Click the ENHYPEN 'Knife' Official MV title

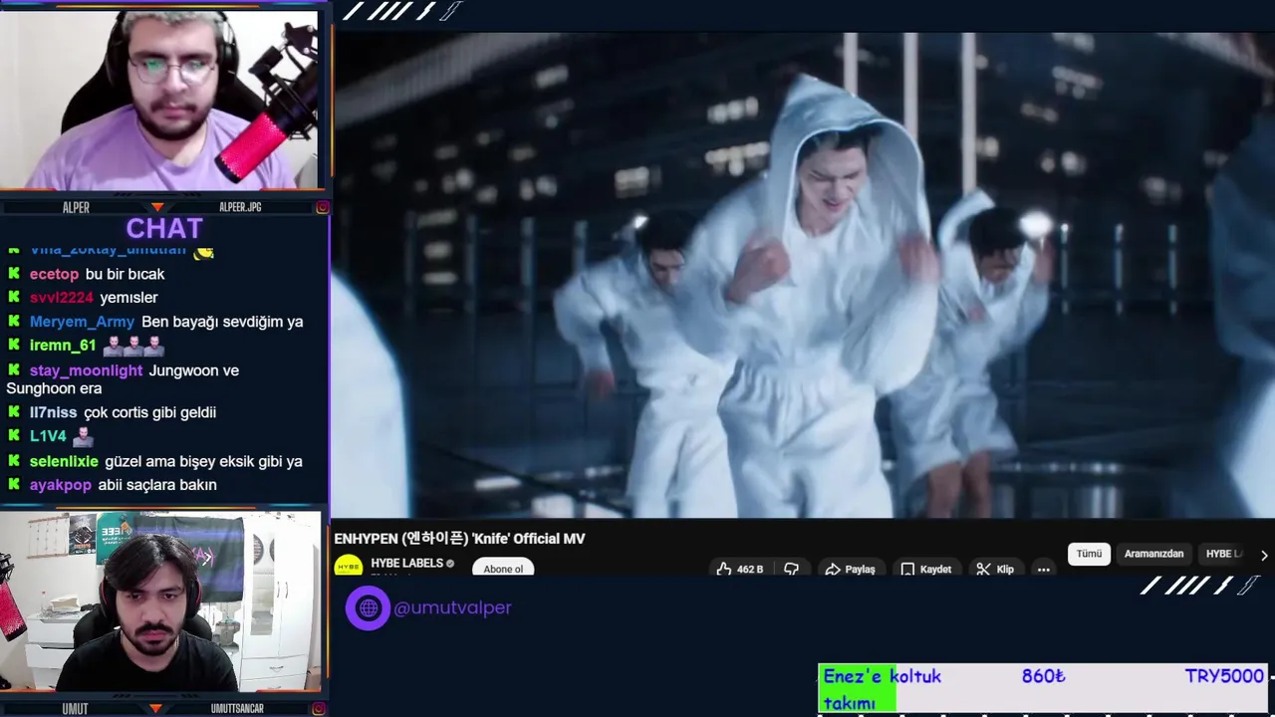tap(459, 539)
